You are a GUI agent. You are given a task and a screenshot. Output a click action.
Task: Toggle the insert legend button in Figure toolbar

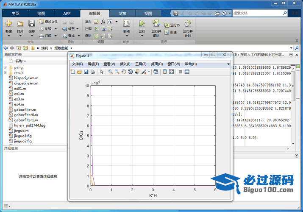pos(172,72)
